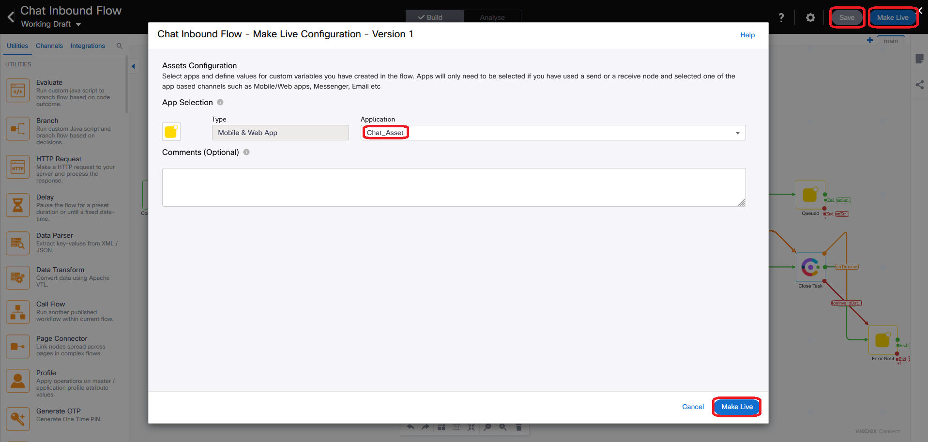Click the left palette vertical scrollbar
This screenshot has width=928, height=442.
[x=127, y=85]
